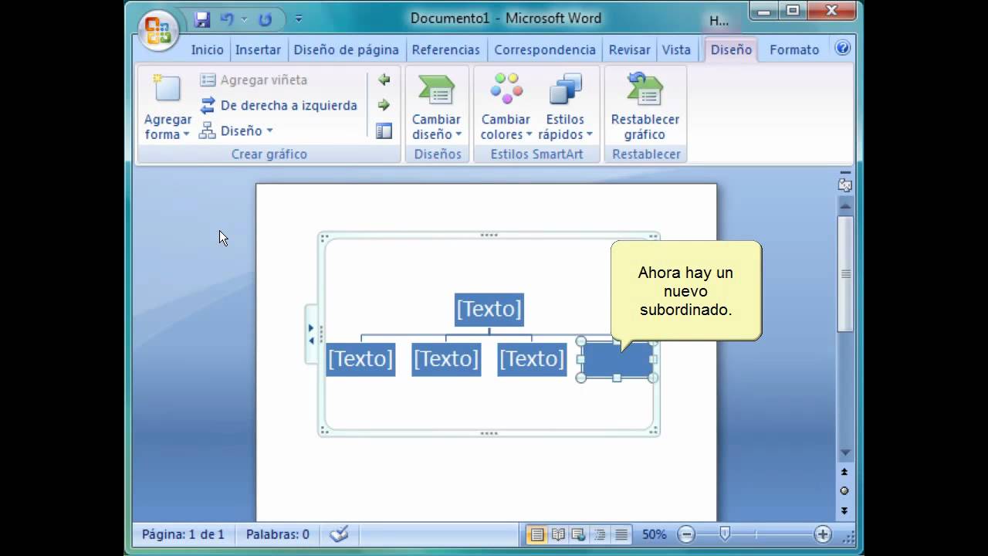The height and width of the screenshot is (556, 988).
Task: Check the proofing errors status icon
Action: [x=339, y=534]
